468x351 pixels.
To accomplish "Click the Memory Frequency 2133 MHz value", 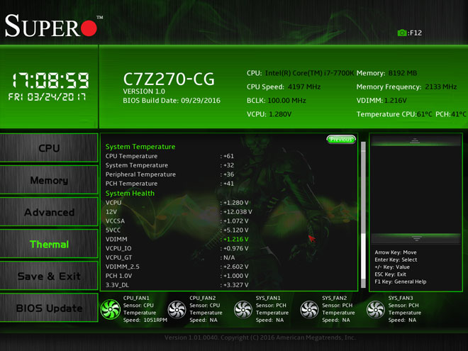I will [x=441, y=87].
